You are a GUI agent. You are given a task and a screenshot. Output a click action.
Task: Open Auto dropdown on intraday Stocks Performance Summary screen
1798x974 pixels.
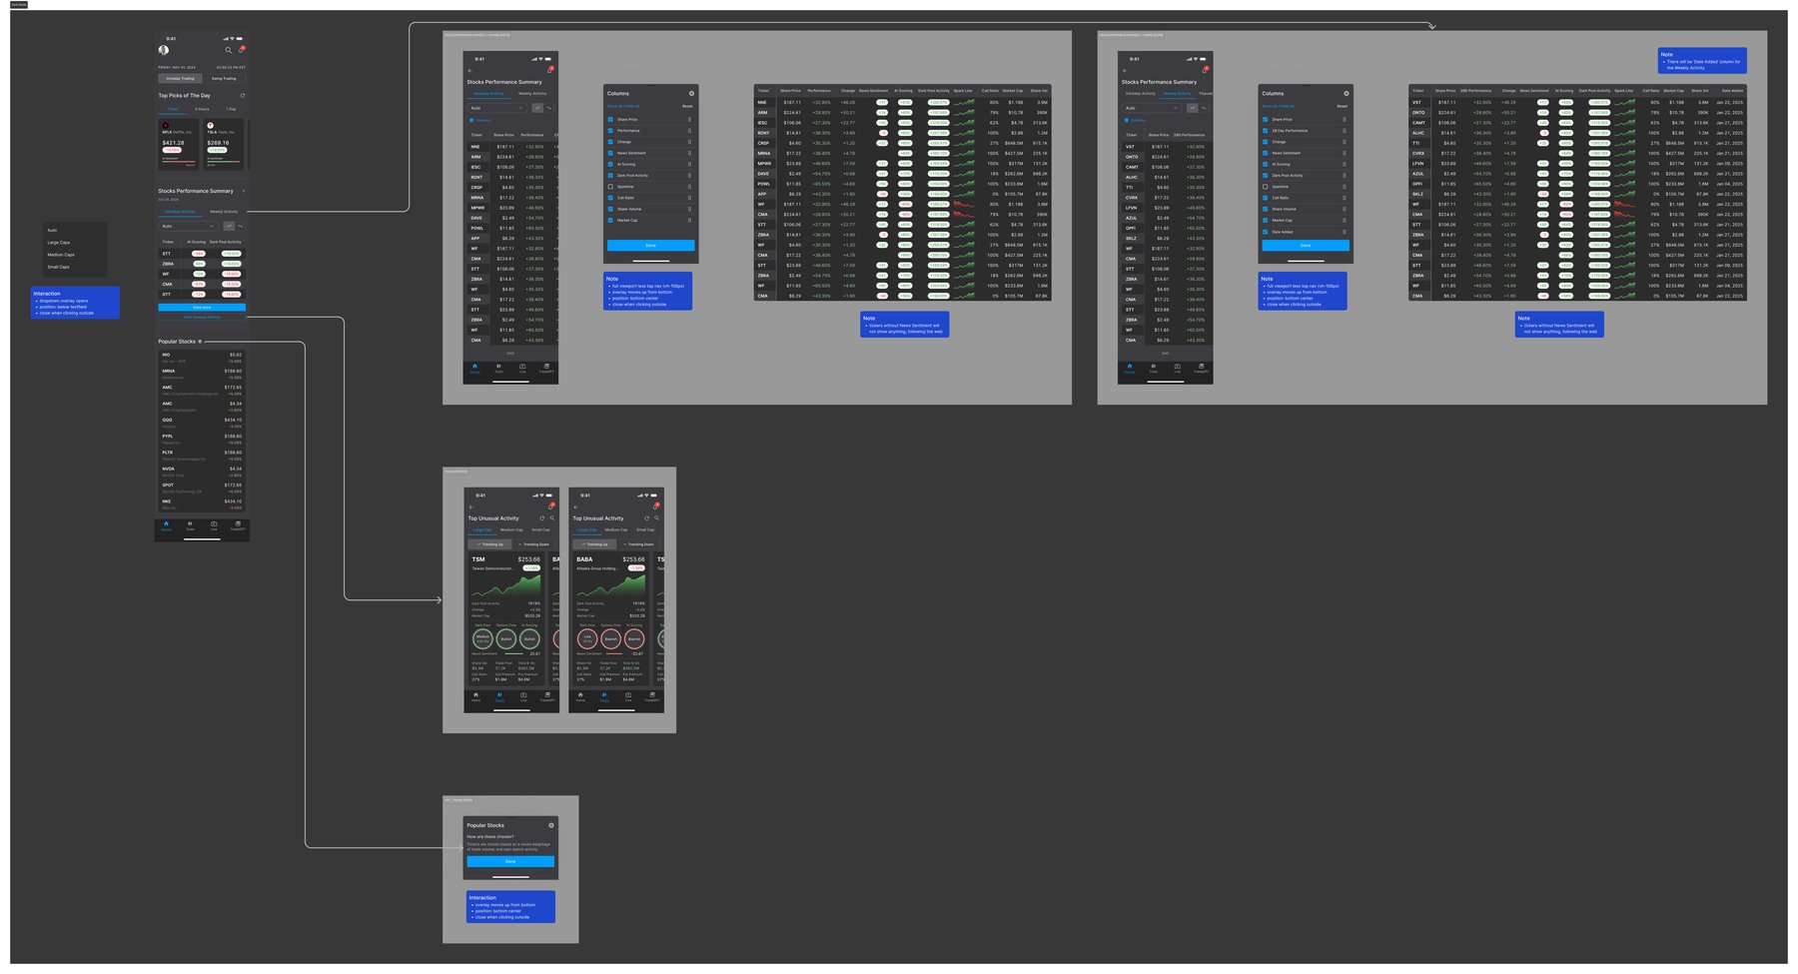(497, 108)
